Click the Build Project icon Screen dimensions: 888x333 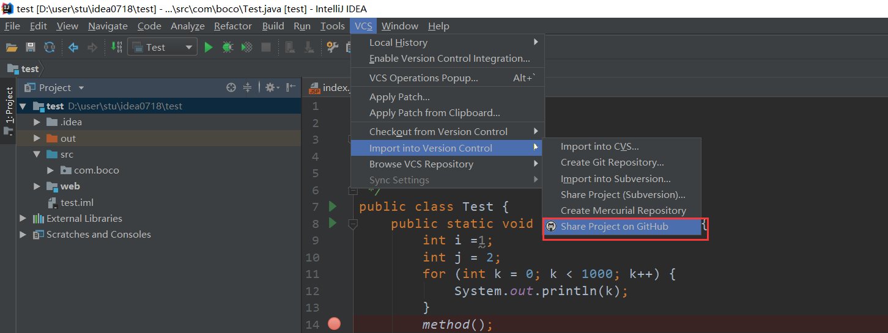pyautogui.click(x=116, y=47)
